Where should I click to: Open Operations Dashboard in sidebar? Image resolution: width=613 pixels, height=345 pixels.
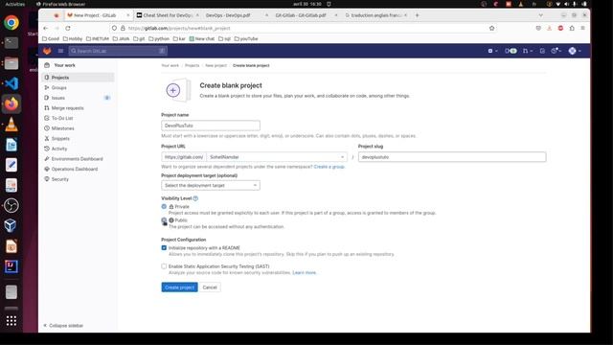(x=78, y=169)
